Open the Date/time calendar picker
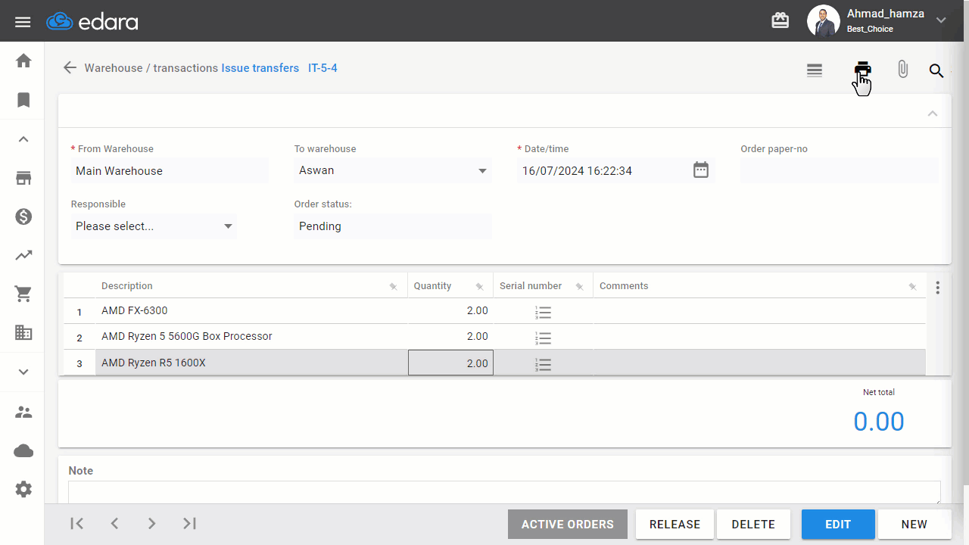Viewport: 969px width, 545px height. [701, 170]
